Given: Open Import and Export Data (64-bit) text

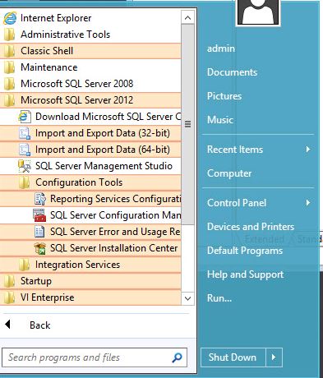Looking at the screenshot, I should tap(103, 150).
